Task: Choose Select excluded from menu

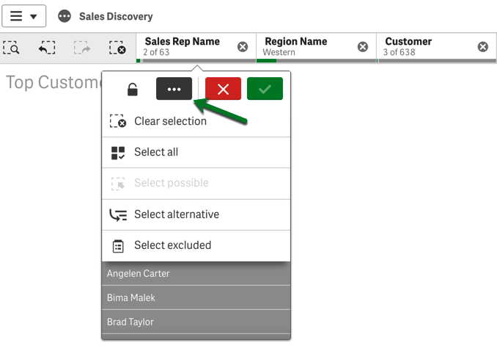Action: click(196, 245)
